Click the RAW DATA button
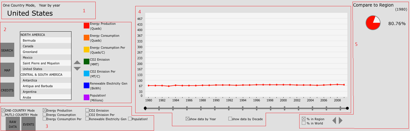Screen dimensions: 410x131 pos(13,124)
